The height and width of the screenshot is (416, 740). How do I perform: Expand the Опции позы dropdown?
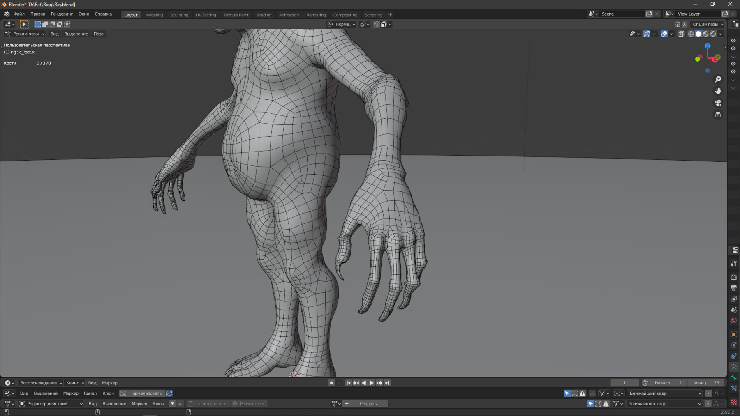[708, 24]
